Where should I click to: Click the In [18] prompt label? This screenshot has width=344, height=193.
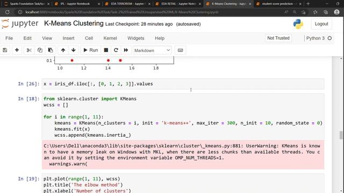click(x=28, y=99)
